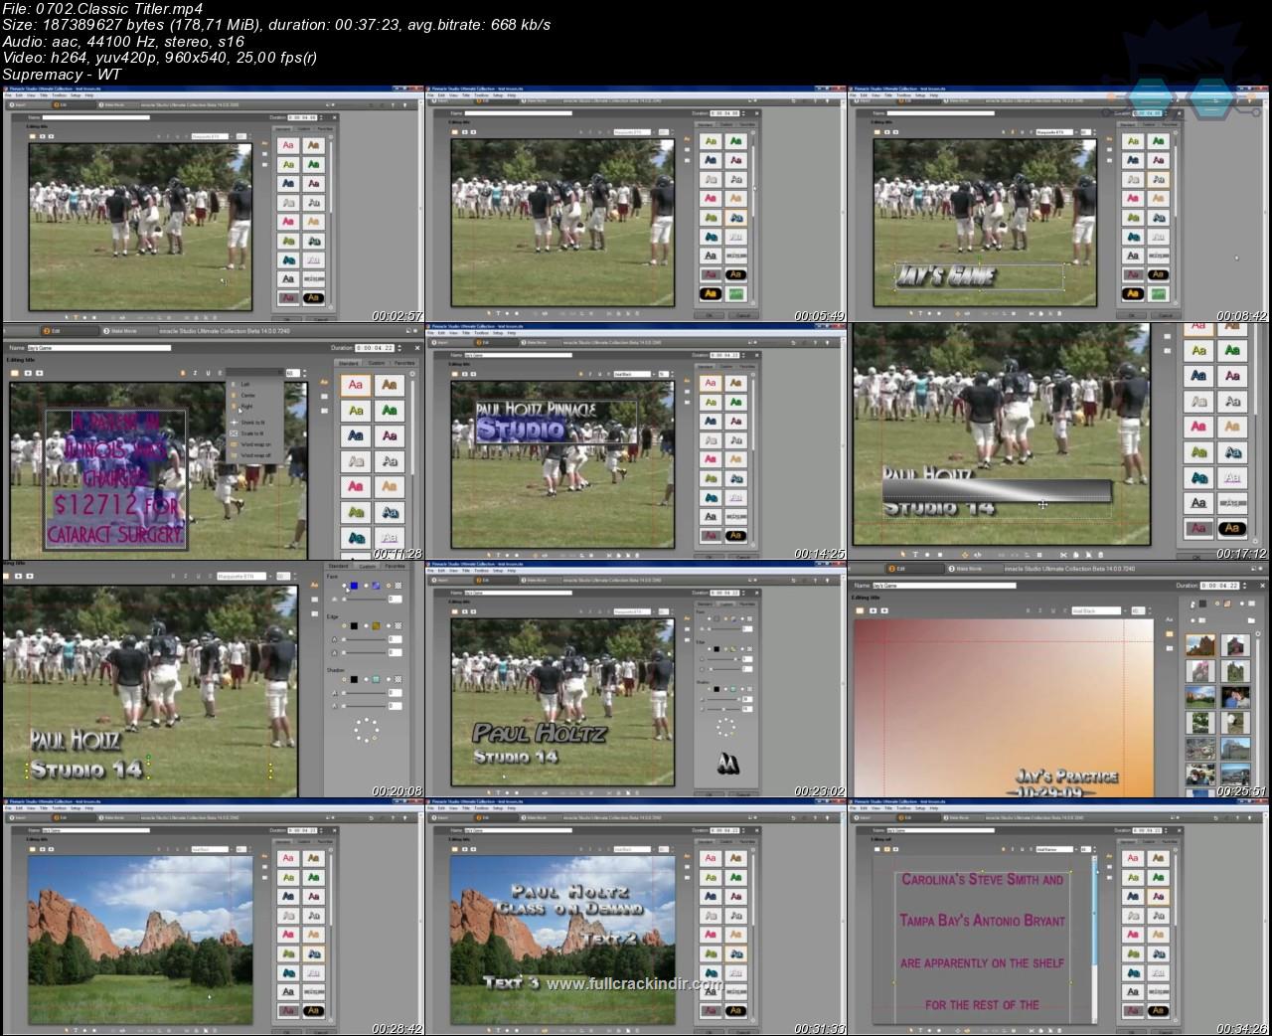This screenshot has height=1036, width=1272.
Task: Open the font dropdown in the 00:23:02 frame
Action: [633, 611]
